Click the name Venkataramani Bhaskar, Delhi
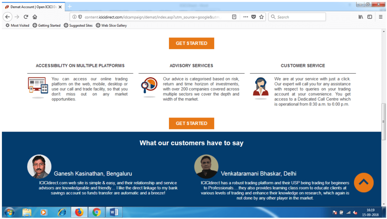Viewport: 387px width, 219px height. click(259, 174)
